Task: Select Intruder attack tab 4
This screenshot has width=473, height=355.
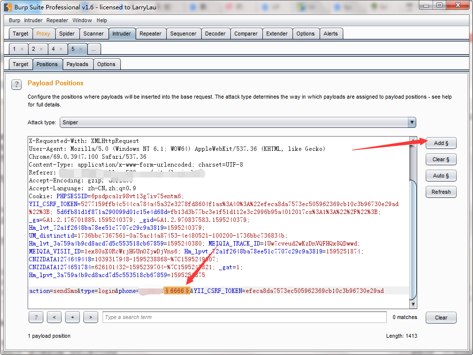Action: coord(53,49)
